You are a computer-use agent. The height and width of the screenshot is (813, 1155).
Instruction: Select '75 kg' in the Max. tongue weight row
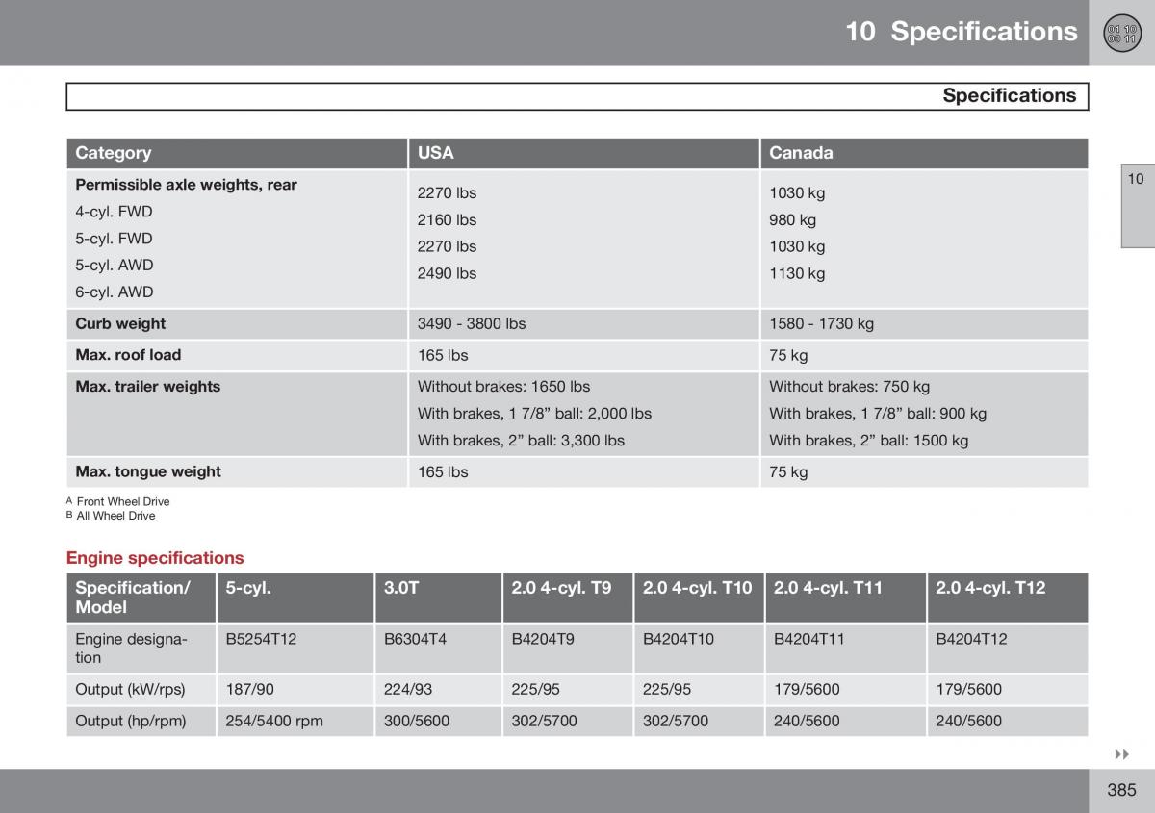[788, 472]
